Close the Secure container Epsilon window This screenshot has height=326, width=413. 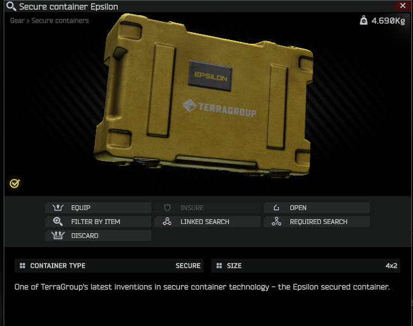pos(403,5)
